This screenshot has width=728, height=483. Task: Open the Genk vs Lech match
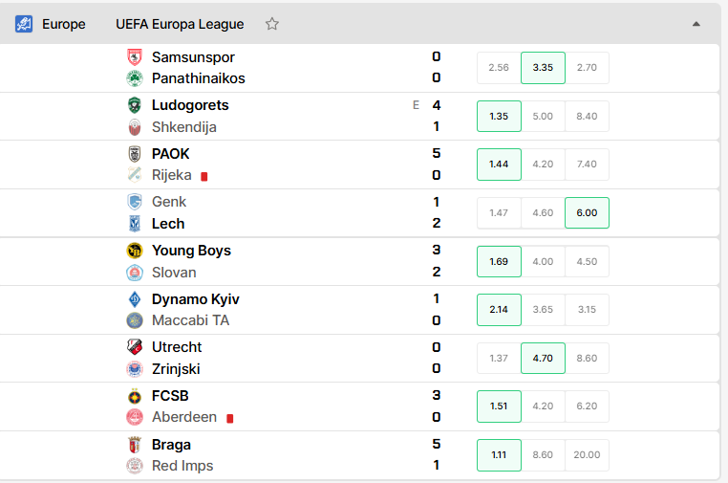click(360, 213)
